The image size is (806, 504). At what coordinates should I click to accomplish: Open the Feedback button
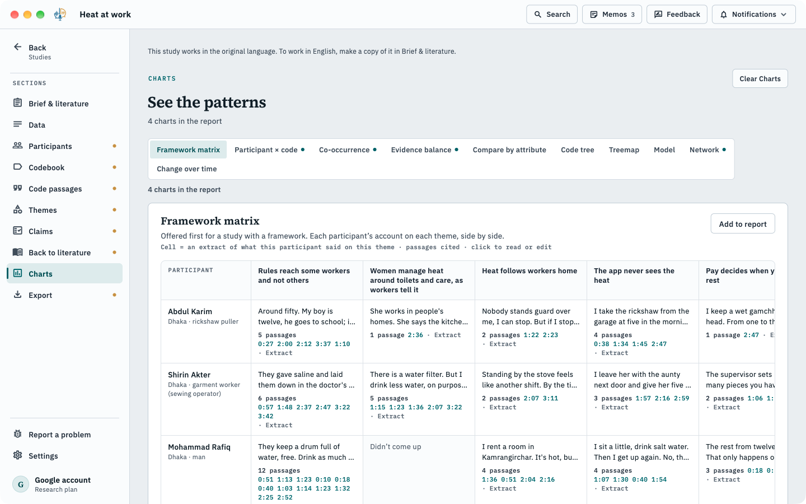click(x=677, y=15)
